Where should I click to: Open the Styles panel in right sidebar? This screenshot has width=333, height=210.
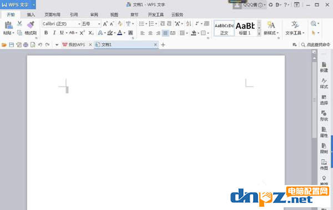click(x=324, y=83)
